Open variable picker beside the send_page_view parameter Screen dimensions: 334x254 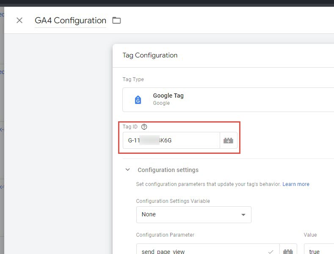pyautogui.click(x=288, y=251)
